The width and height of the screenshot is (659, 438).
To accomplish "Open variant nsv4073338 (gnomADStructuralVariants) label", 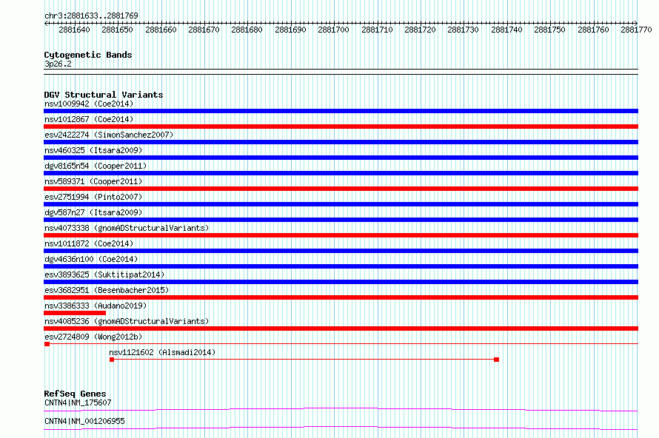I will tap(127, 228).
